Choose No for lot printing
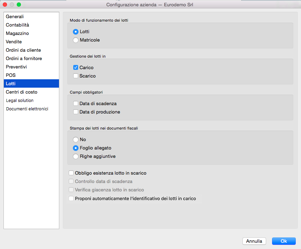This screenshot has width=301, height=249. point(76,140)
